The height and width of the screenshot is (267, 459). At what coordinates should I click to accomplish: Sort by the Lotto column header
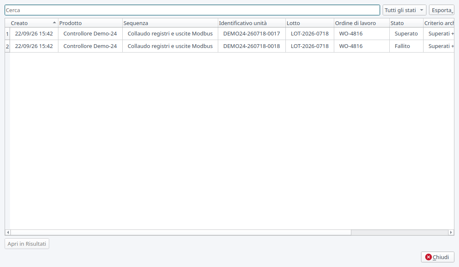tap(310, 23)
